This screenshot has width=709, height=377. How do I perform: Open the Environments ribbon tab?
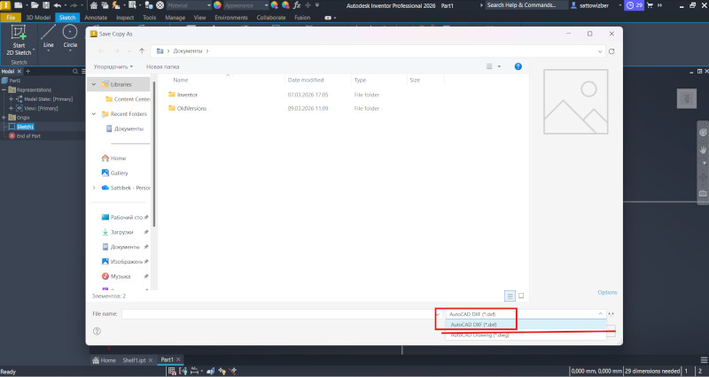pyautogui.click(x=231, y=18)
